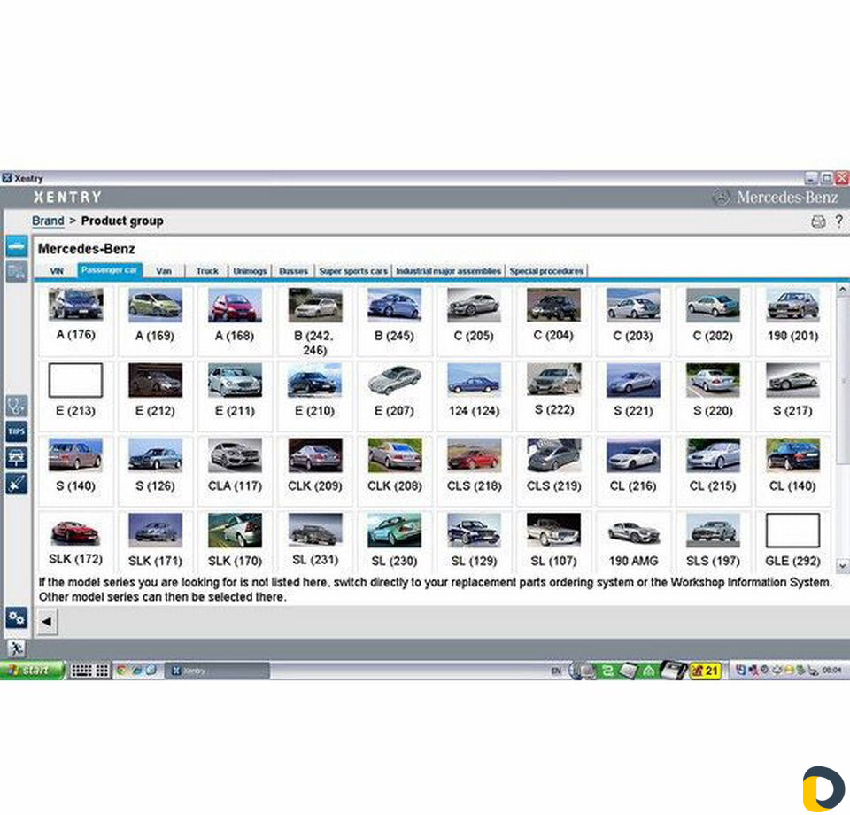Choose the A (168) model thumbnail
This screenshot has height=815, width=850.
point(235,305)
